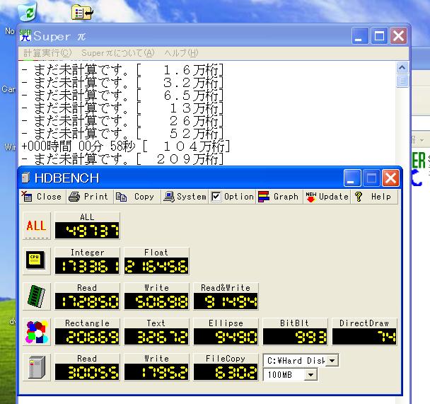Click the Super π scrollbar thumb
Image resolution: width=430 pixels, height=404 pixels.
[402, 81]
